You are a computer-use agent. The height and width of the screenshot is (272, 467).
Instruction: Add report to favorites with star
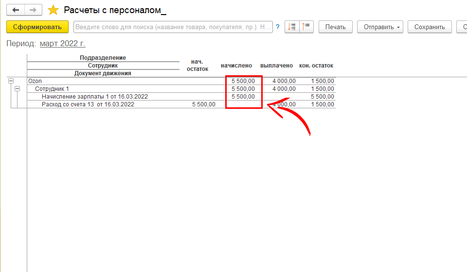(54, 10)
